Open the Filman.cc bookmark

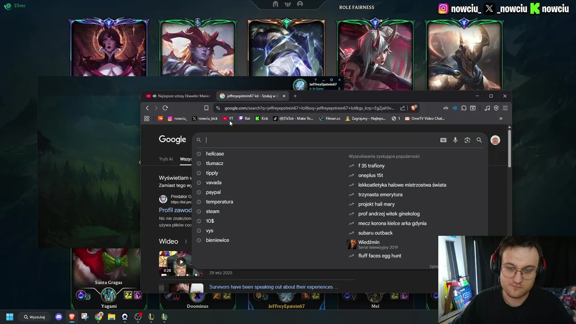point(330,118)
